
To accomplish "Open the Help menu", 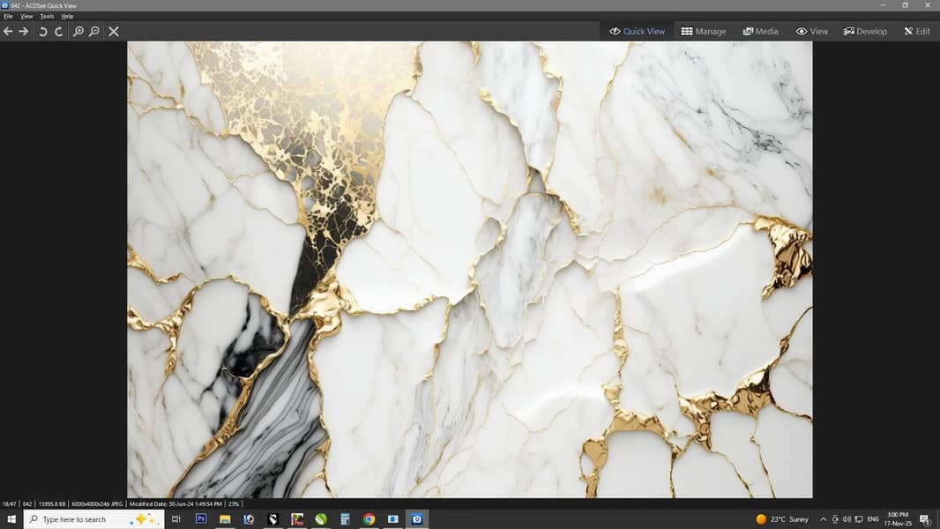I will (x=67, y=16).
